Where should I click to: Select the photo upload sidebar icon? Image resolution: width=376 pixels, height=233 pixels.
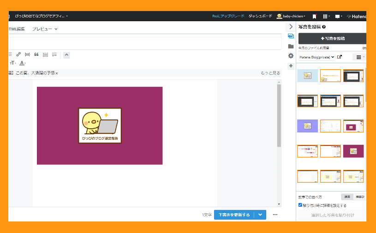291,36
